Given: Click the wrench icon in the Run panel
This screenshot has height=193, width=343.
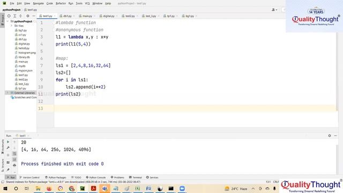Looking at the screenshot, I should point(8,148).
